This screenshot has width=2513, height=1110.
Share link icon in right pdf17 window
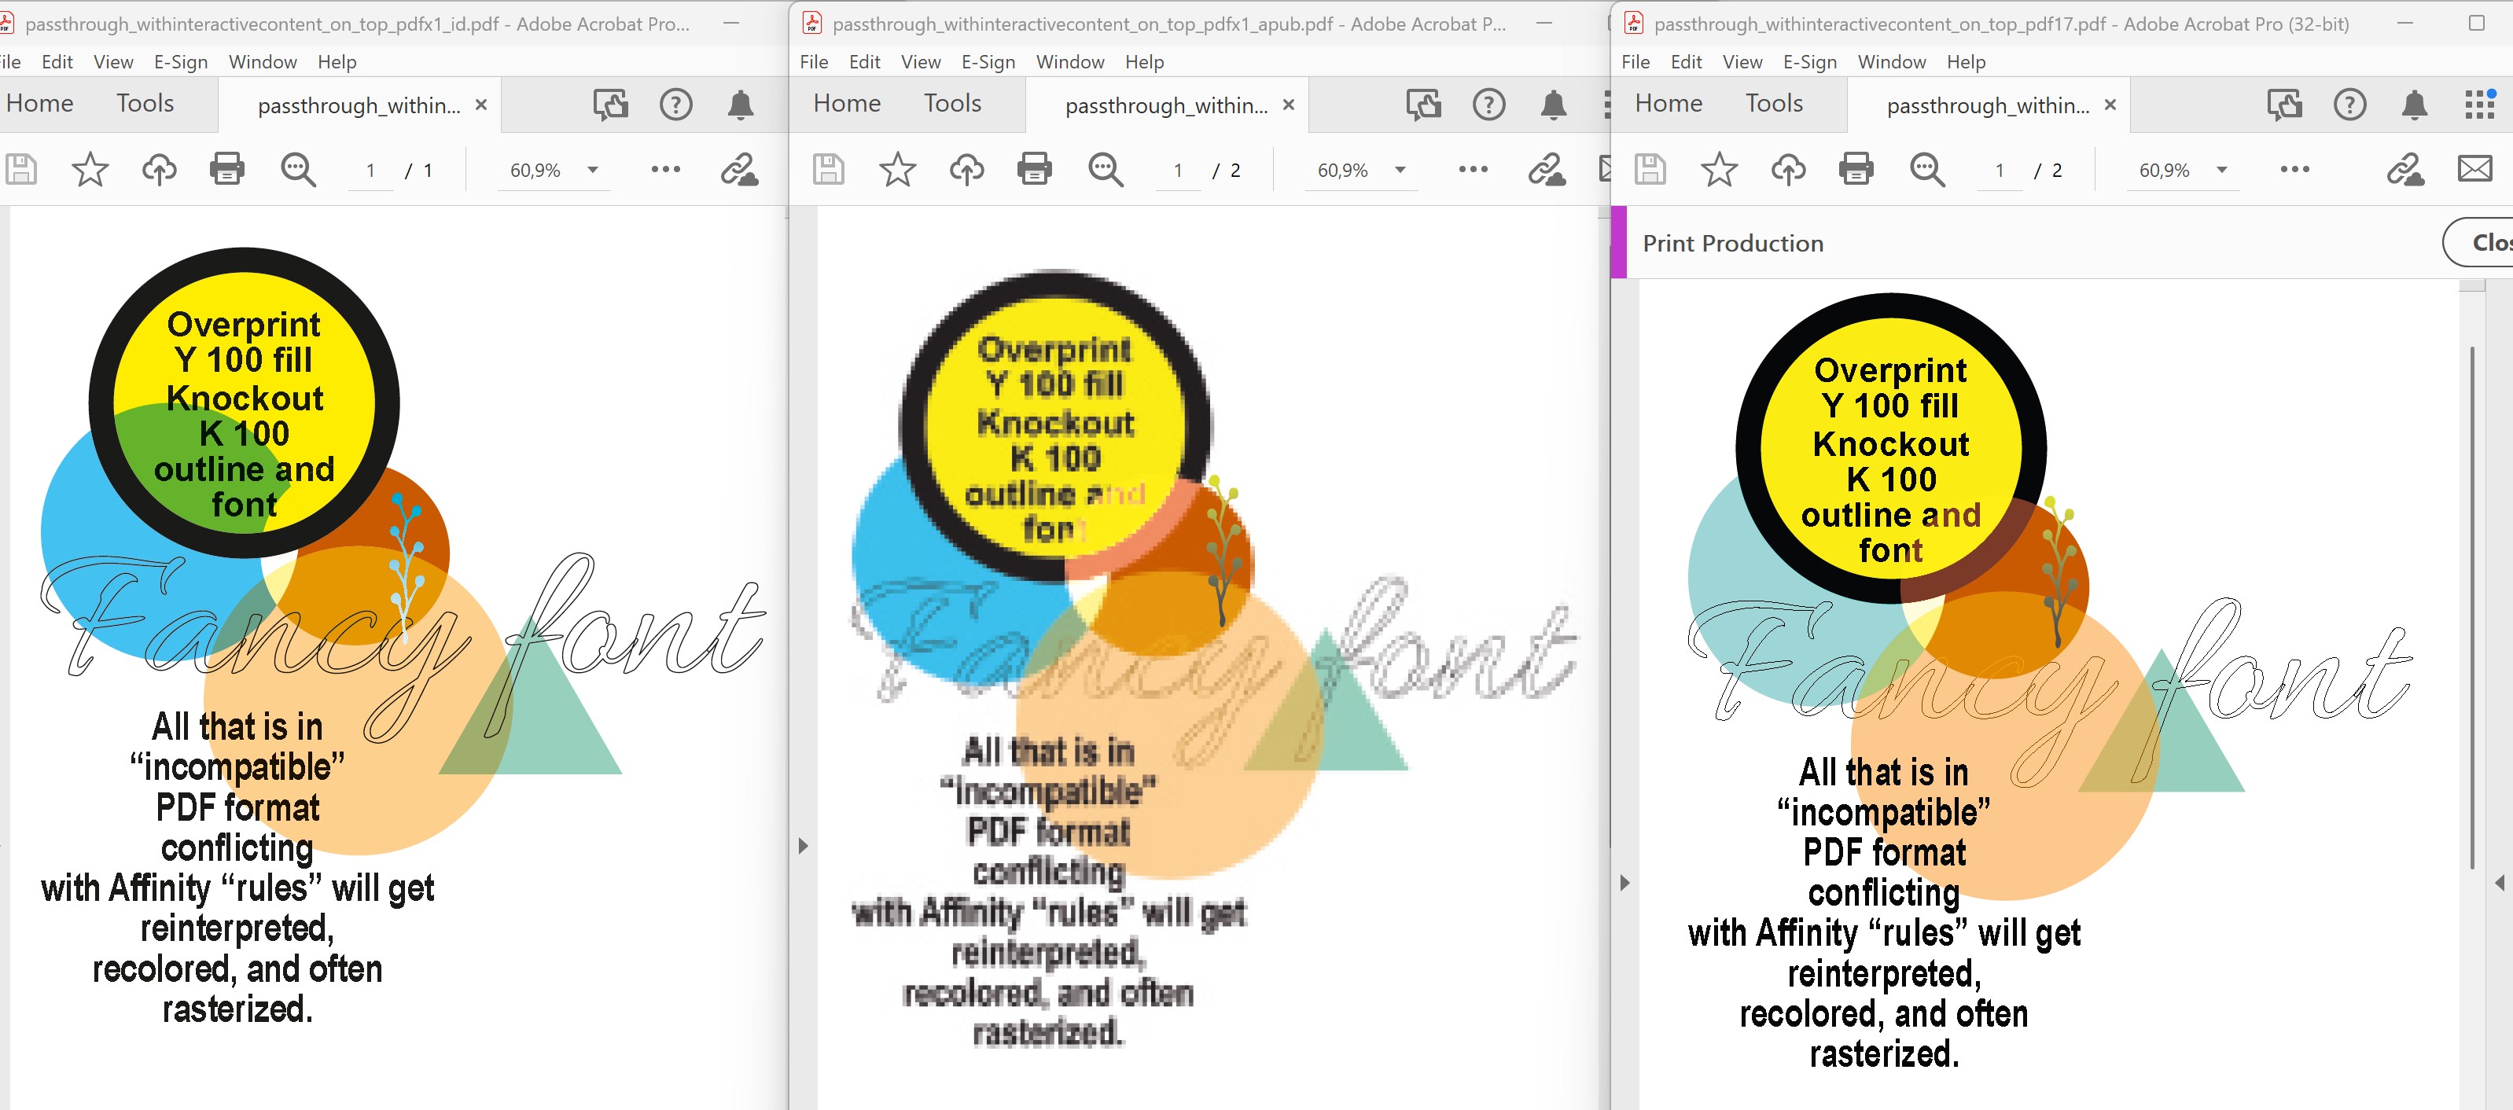point(2407,170)
